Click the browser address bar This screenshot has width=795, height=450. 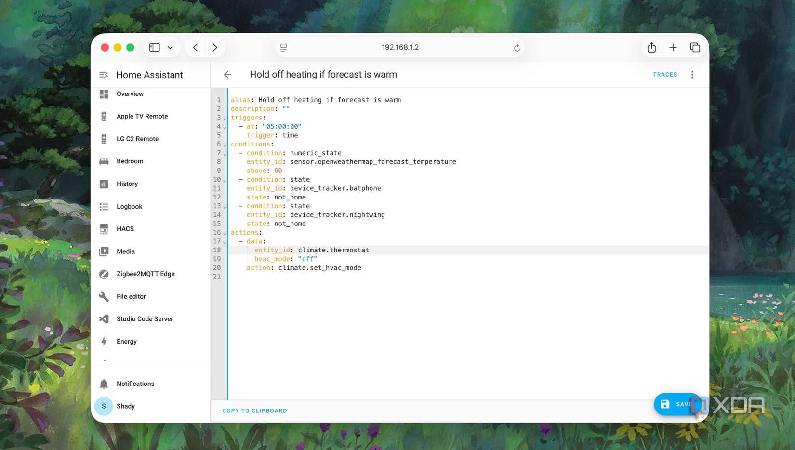tap(399, 47)
